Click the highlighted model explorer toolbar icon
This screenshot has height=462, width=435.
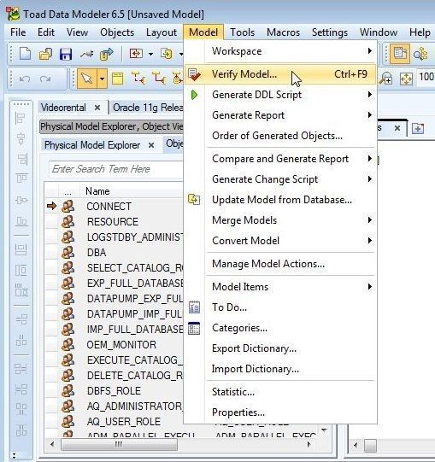point(400,54)
